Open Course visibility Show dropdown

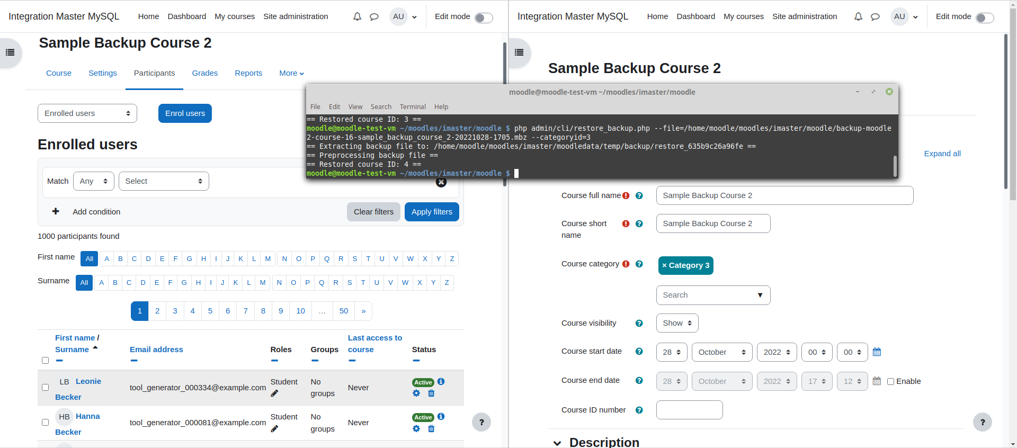click(x=677, y=323)
